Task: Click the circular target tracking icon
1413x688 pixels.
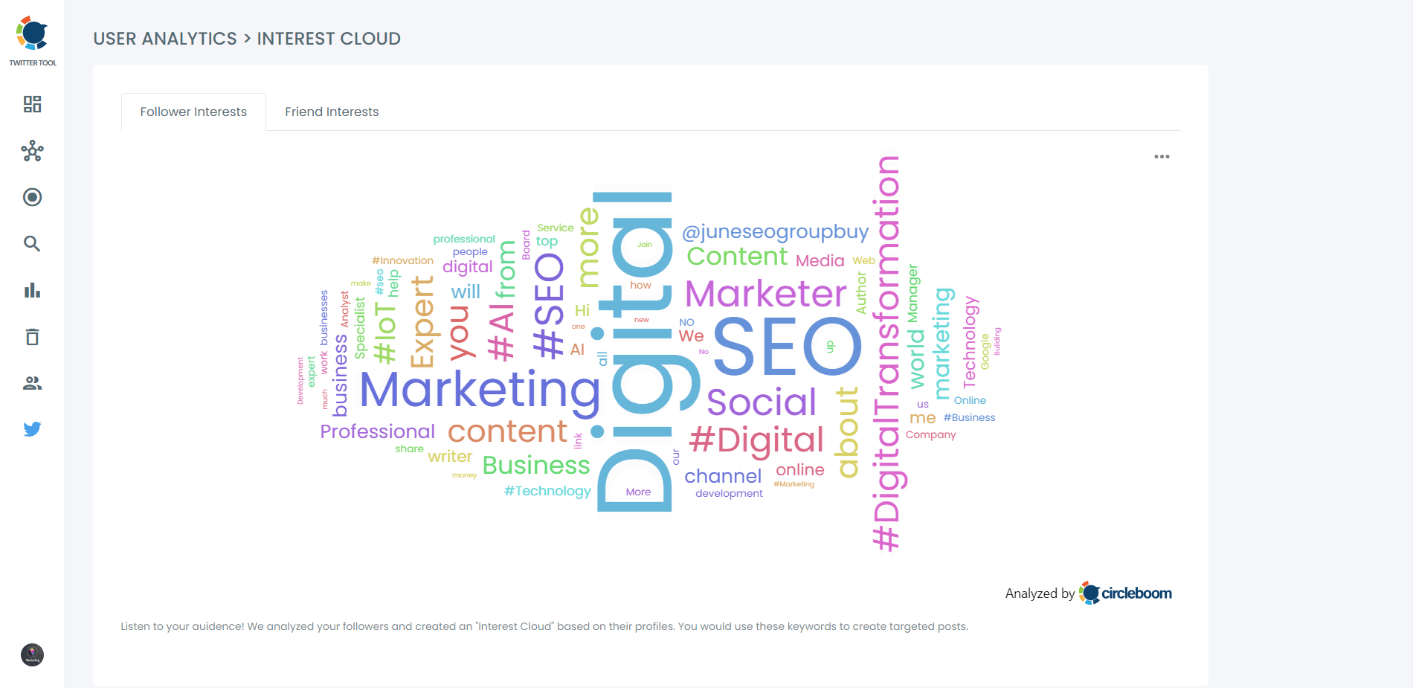Action: tap(32, 197)
